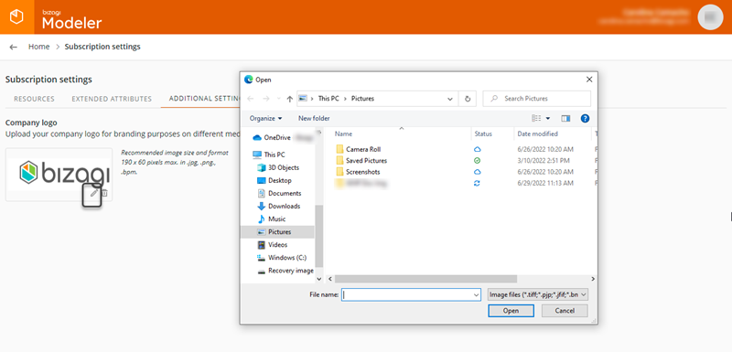
Task: Expand the address bar path dropdown
Action: pyautogui.click(x=450, y=99)
